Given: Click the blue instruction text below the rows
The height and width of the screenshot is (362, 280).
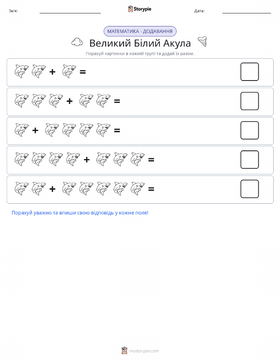Looking at the screenshot, I should (80, 213).
